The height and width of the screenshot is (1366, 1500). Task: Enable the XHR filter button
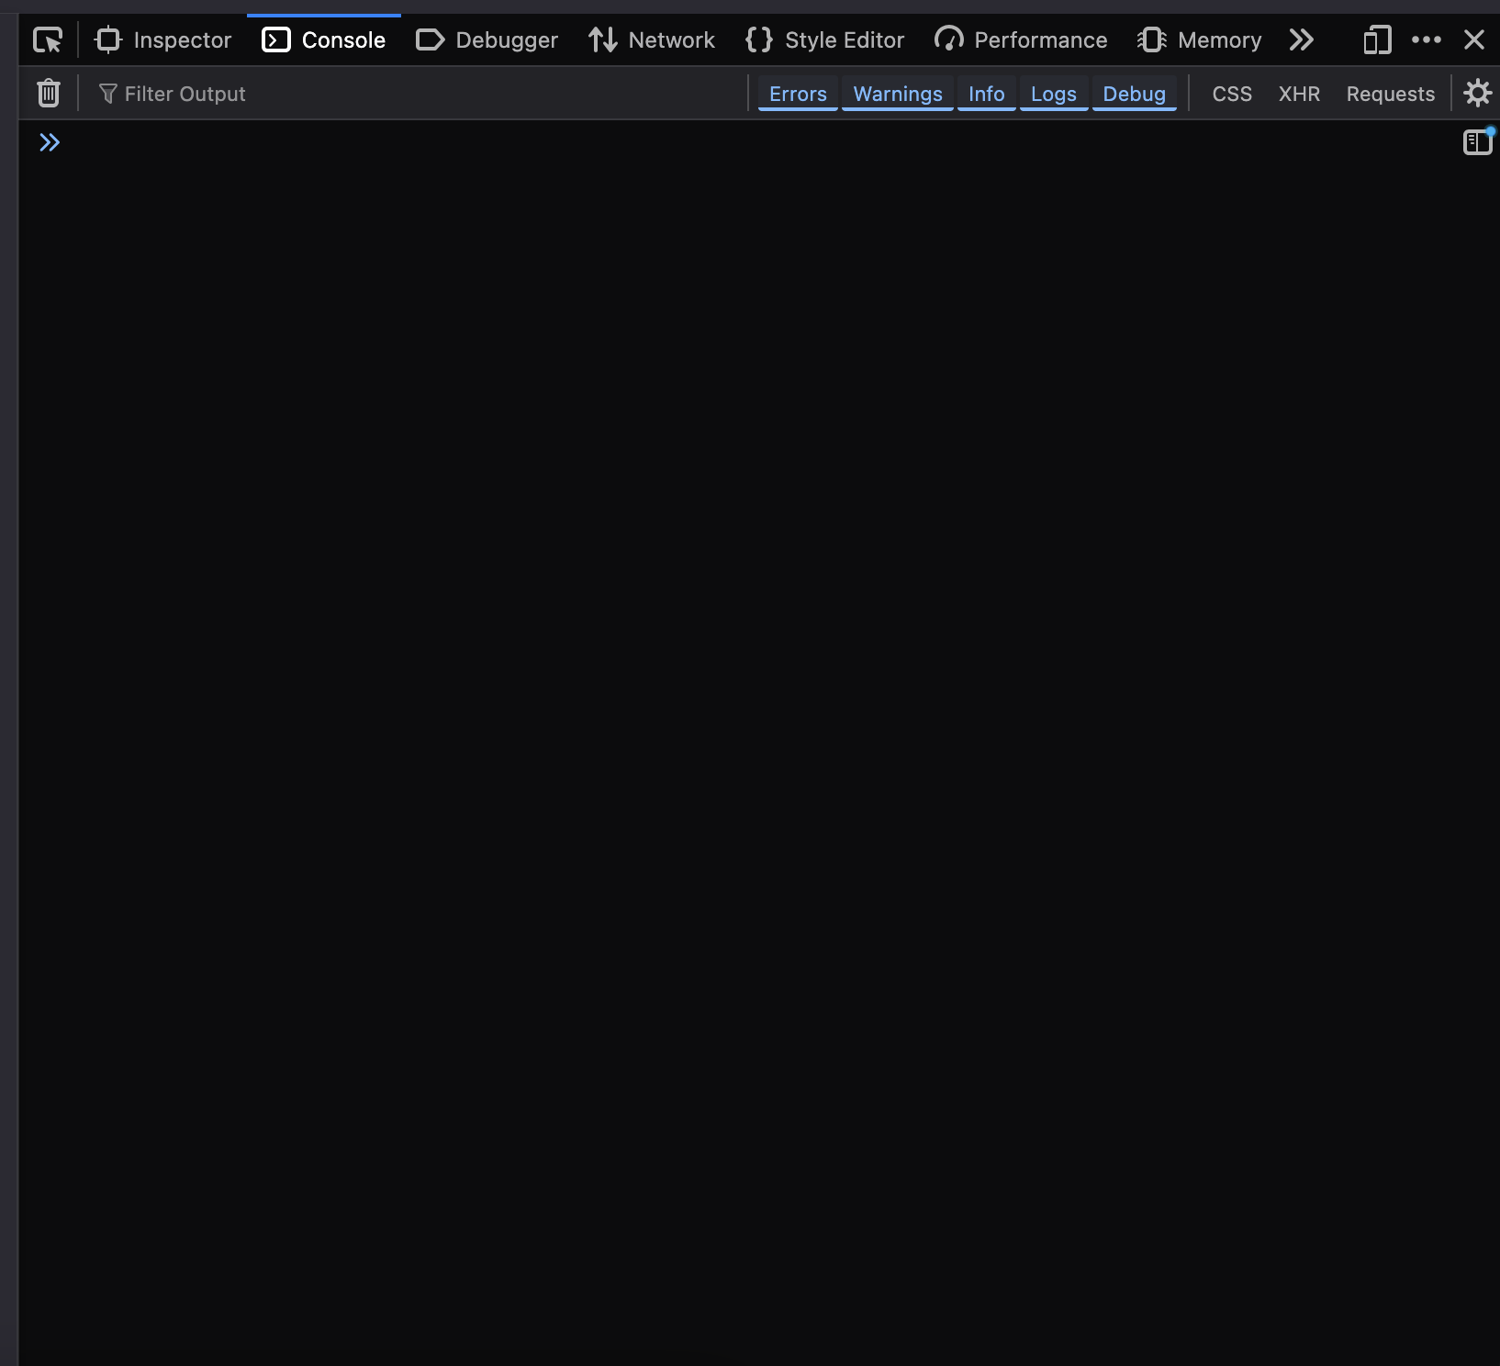pos(1299,94)
